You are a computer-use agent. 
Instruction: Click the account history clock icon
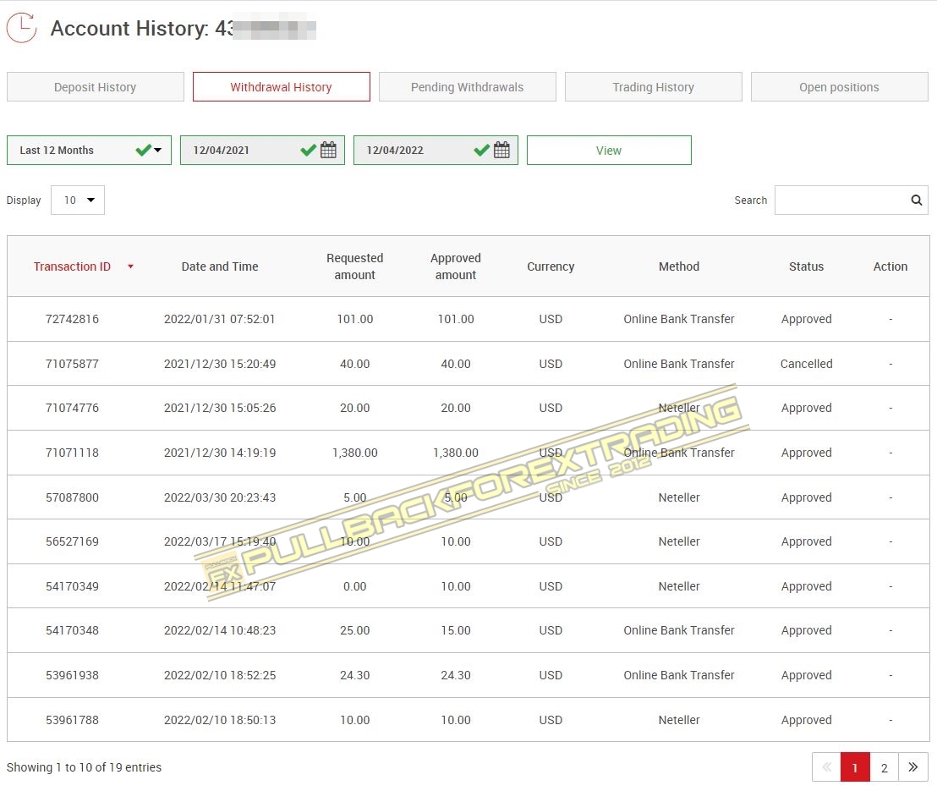point(21,28)
